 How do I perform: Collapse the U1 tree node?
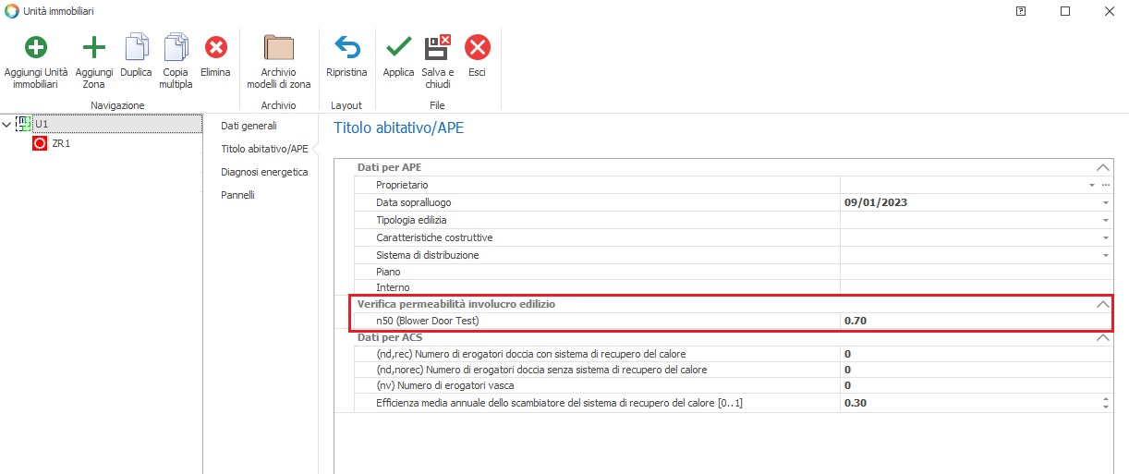point(7,125)
